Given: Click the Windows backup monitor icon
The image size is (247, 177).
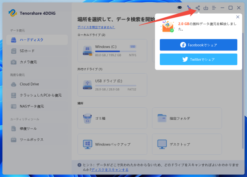Looking at the screenshot, I should point(88,144).
